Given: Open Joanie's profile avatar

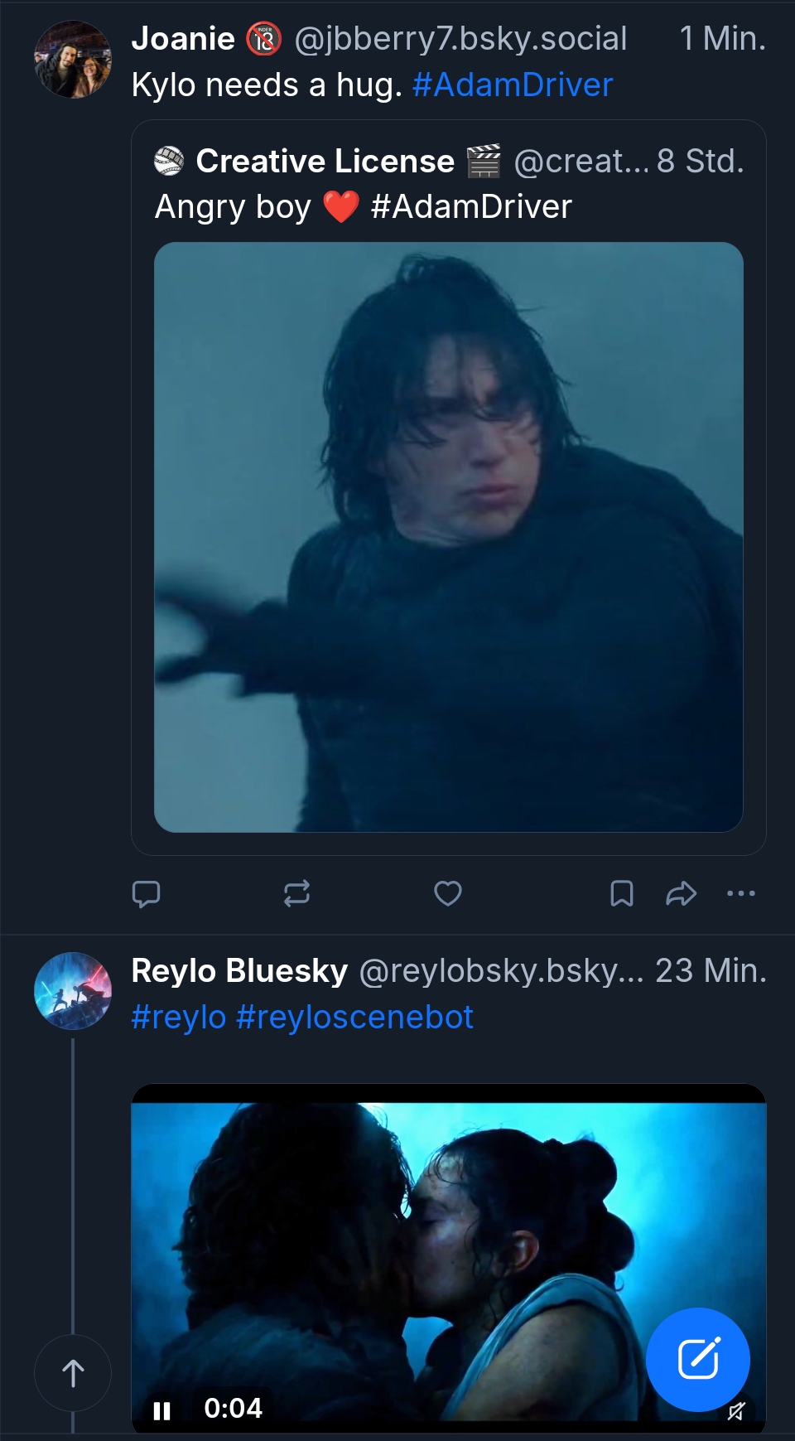Looking at the screenshot, I should (x=73, y=60).
